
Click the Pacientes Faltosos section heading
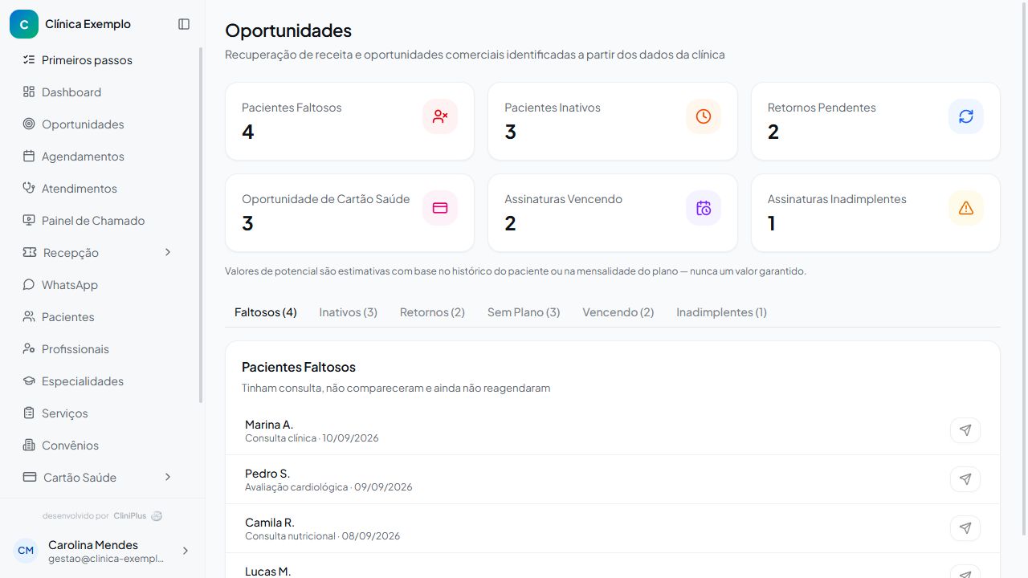click(x=299, y=367)
